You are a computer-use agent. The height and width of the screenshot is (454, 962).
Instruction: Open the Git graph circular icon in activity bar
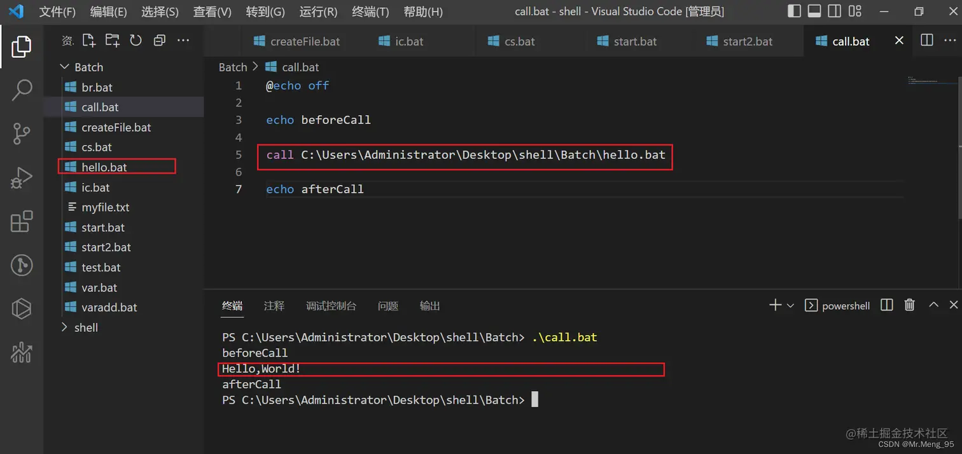[x=22, y=265]
